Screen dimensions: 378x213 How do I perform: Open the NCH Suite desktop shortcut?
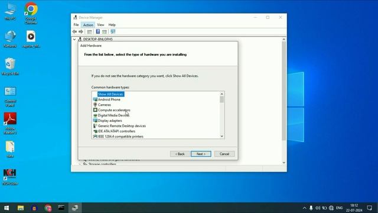[10, 177]
